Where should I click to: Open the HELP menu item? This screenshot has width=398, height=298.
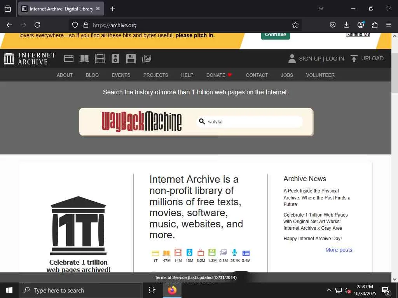[187, 75]
